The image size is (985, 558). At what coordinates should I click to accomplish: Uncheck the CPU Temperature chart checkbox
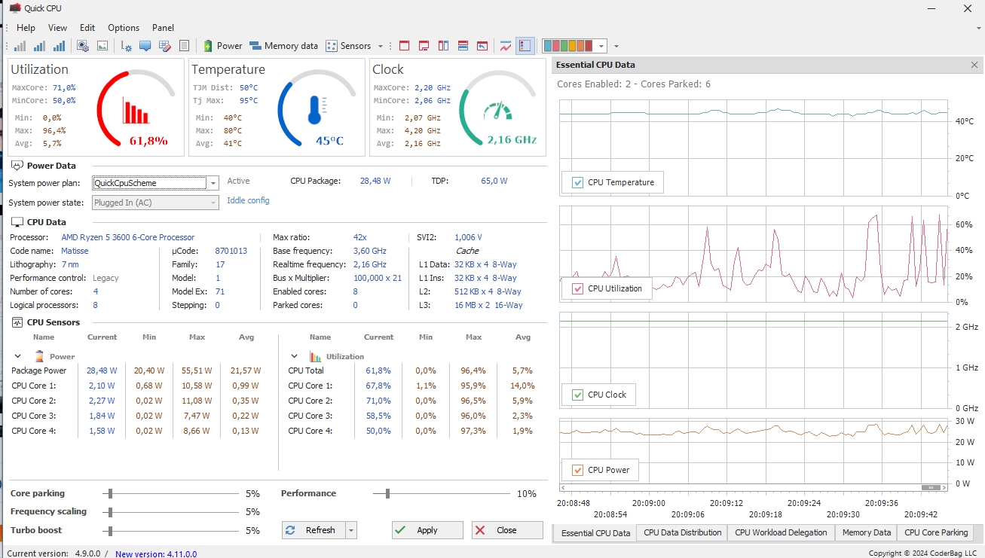(578, 182)
